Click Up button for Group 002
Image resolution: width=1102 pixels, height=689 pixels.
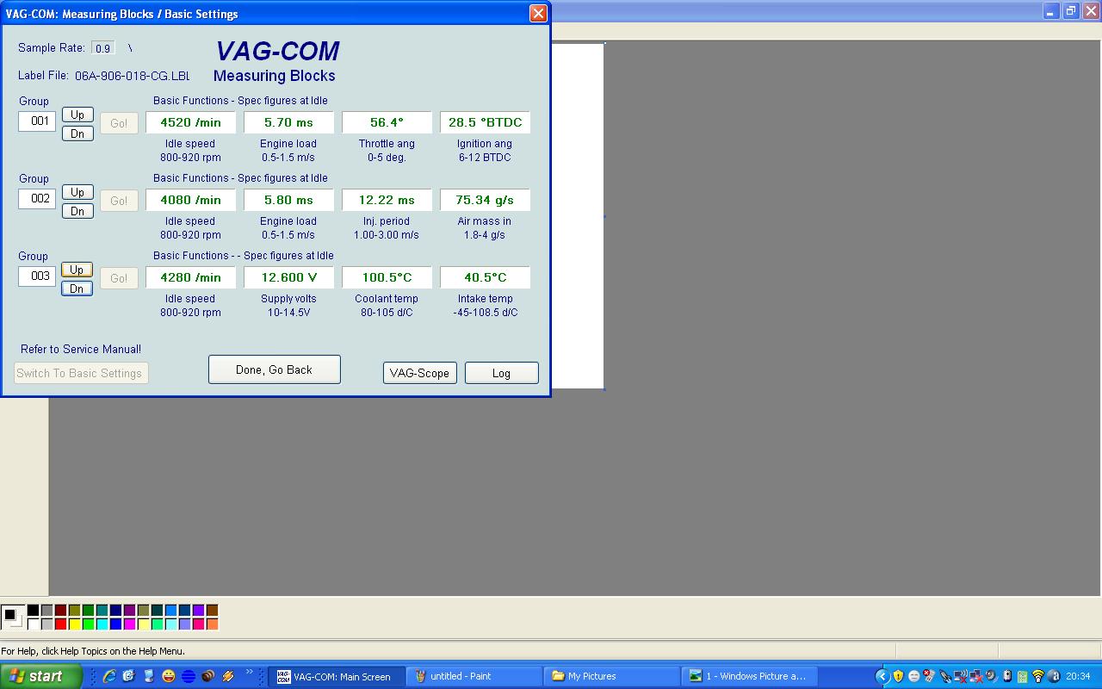pos(77,192)
